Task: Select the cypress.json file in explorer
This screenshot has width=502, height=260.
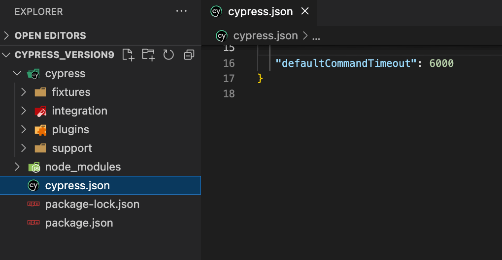Action: point(100,185)
